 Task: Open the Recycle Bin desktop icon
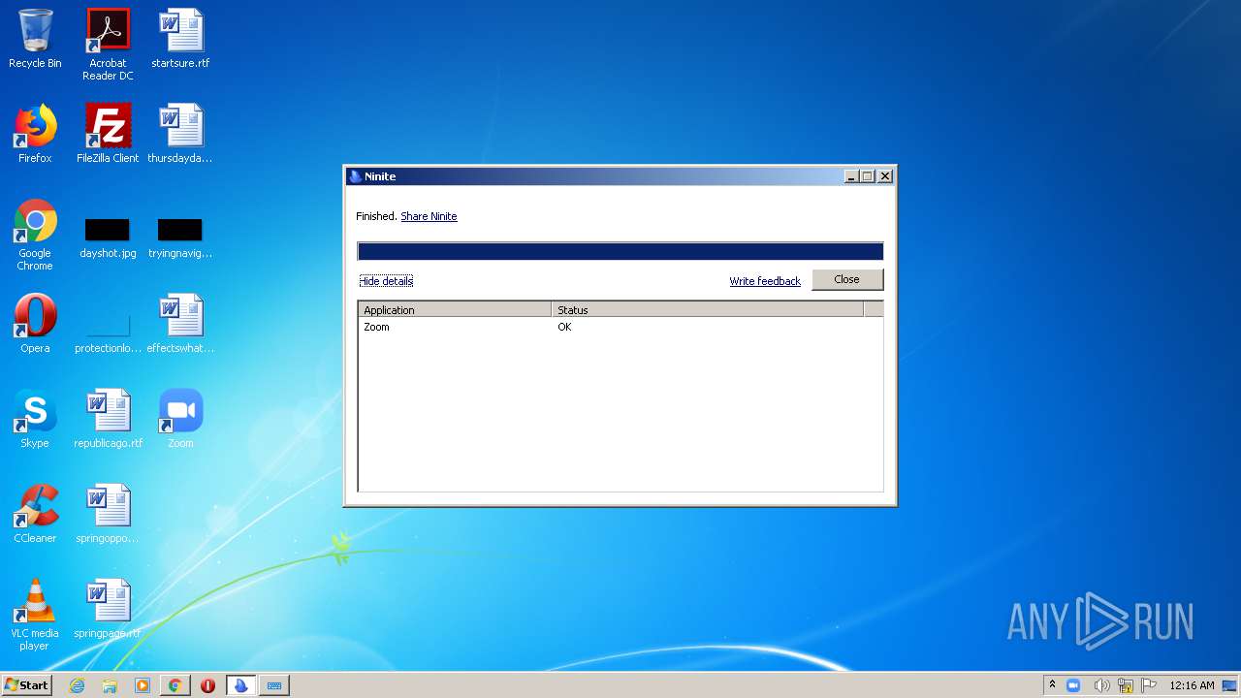(x=35, y=40)
